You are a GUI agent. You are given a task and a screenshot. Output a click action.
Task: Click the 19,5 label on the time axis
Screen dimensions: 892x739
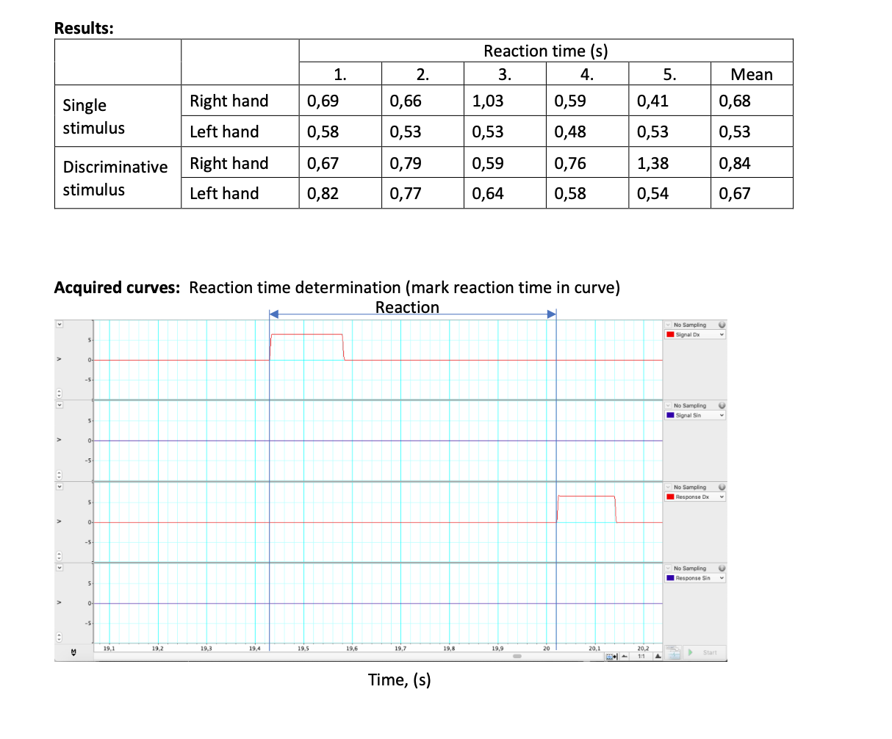click(303, 649)
